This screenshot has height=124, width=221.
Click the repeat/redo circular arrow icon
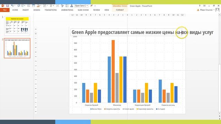point(18,6)
